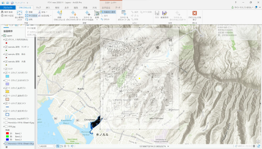This screenshot has height=149, width=262.
Task: Open the Flip (反転) dropdown
Action: tap(47, 12)
